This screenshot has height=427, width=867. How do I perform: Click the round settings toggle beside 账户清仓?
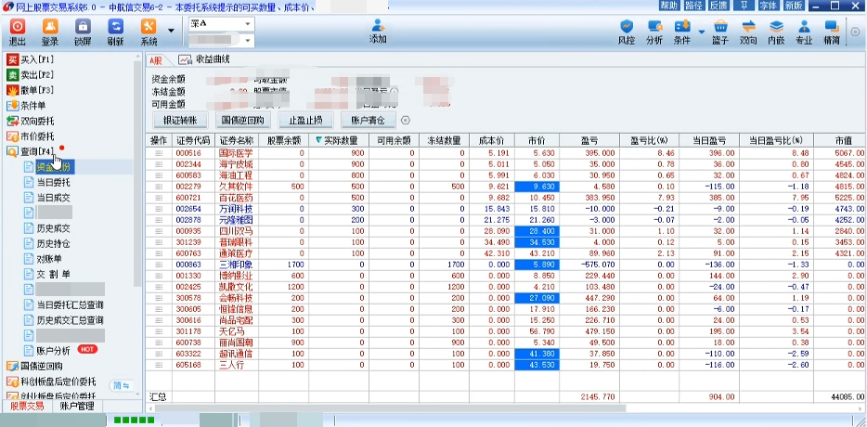(405, 121)
